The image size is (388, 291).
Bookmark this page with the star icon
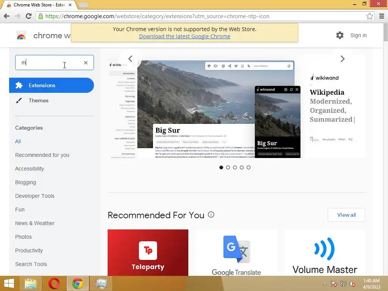pos(369,16)
